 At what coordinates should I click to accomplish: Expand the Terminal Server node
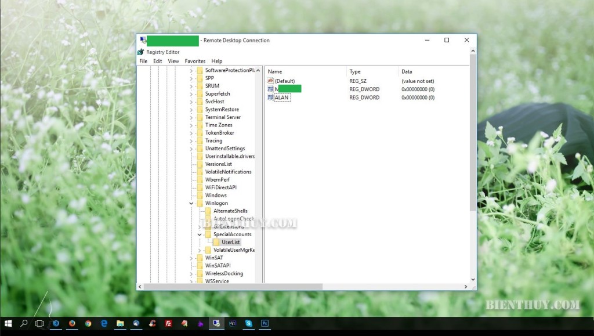(191, 117)
